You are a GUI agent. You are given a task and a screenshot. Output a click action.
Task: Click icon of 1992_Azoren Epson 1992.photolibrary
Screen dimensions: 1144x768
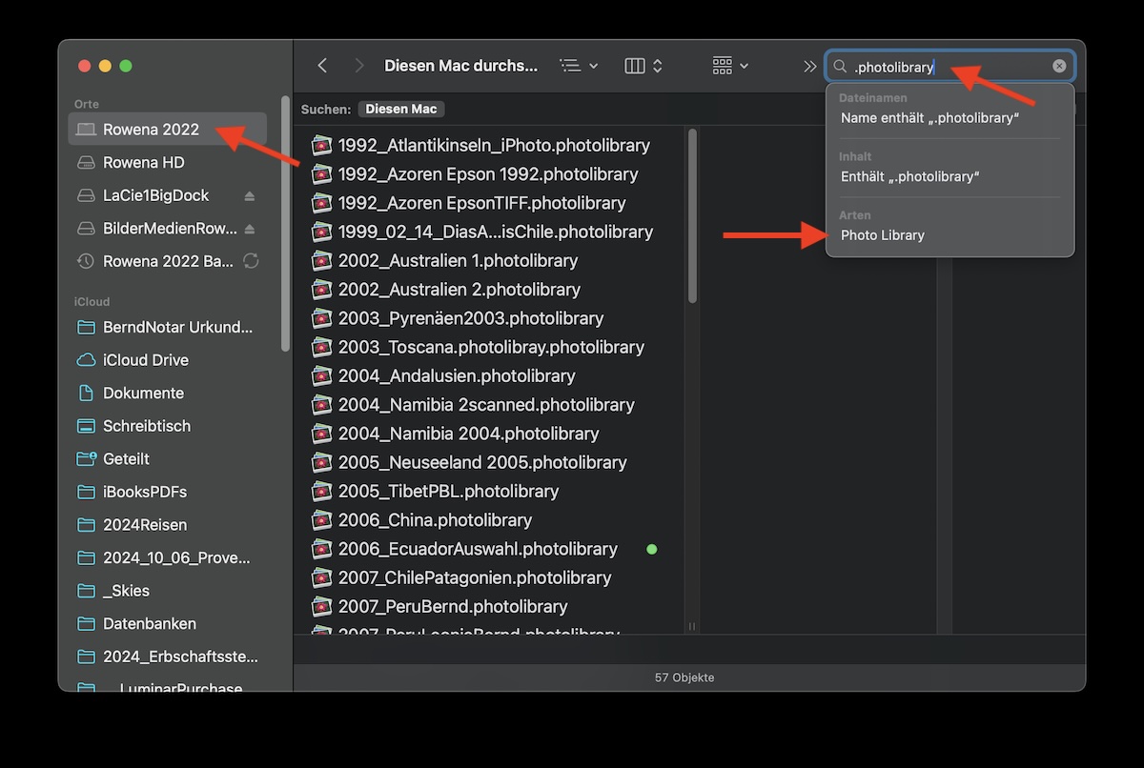pyautogui.click(x=322, y=174)
